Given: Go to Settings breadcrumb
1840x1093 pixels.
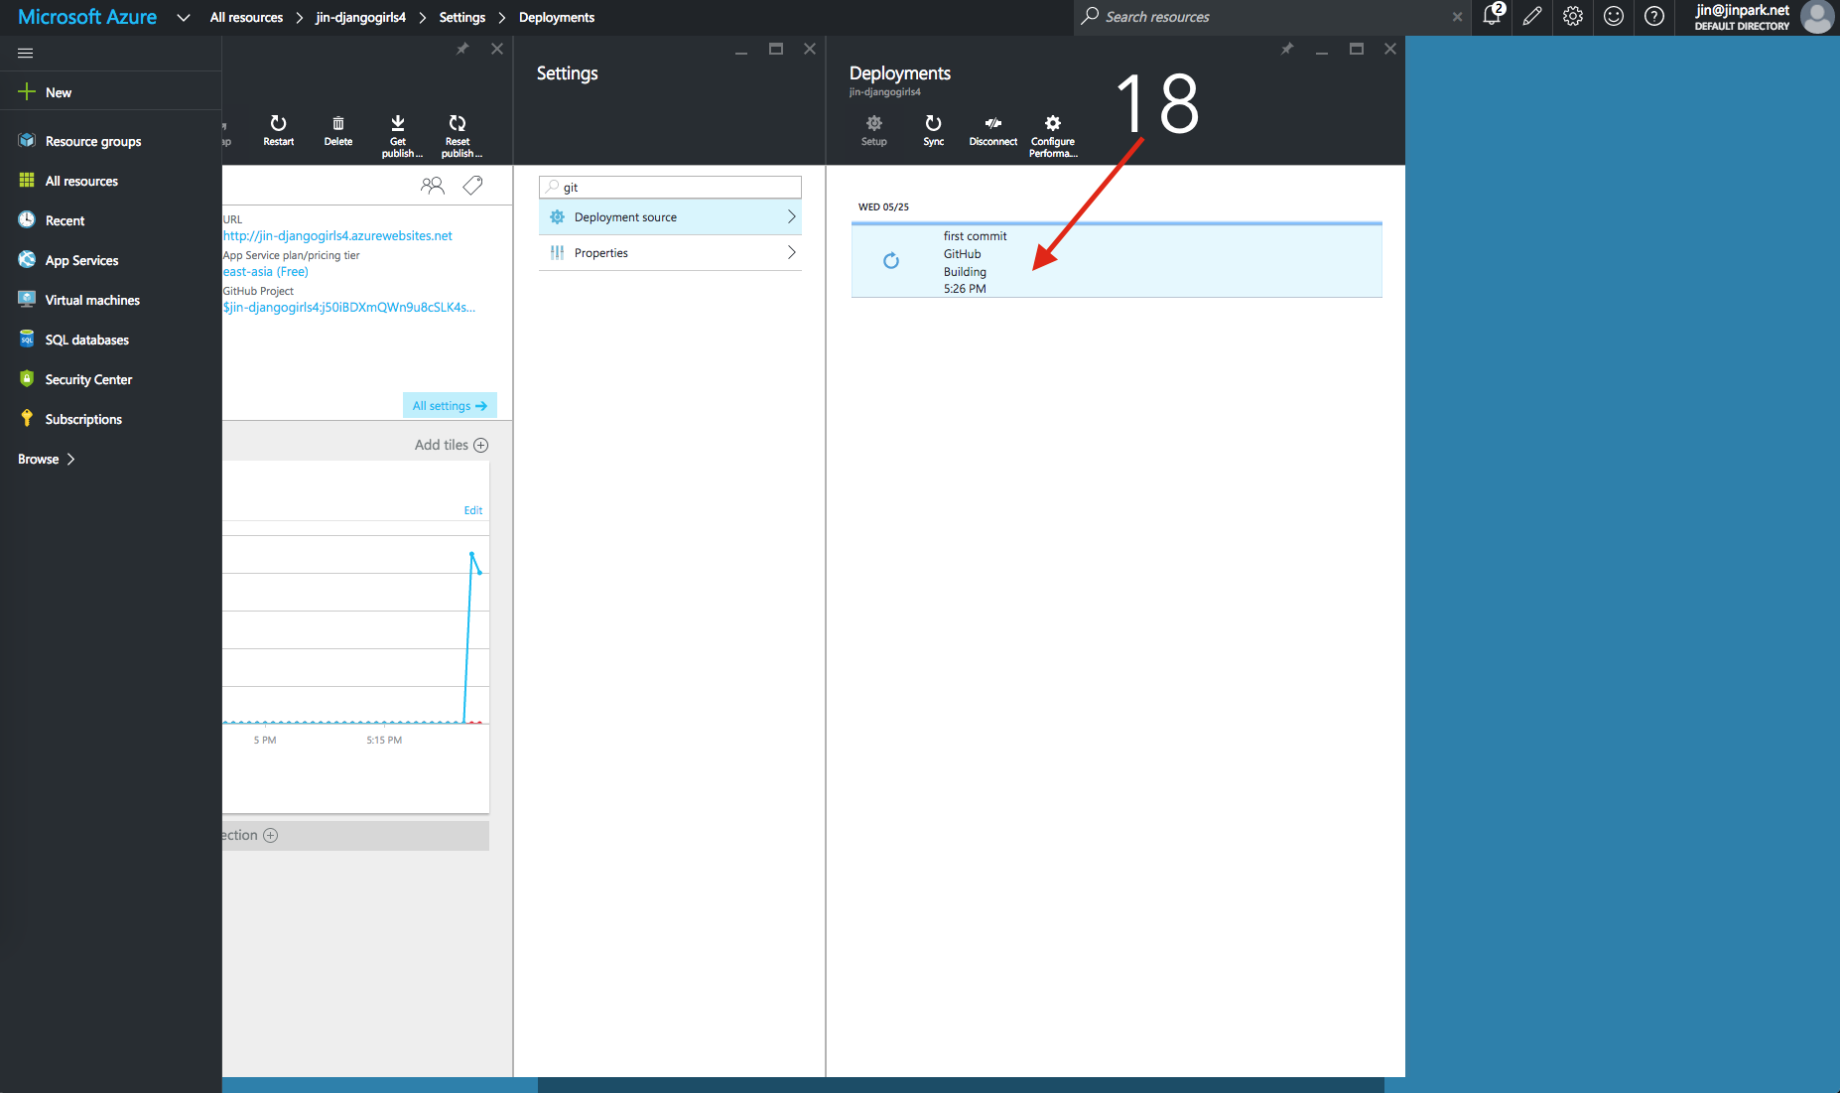Looking at the screenshot, I should [x=462, y=17].
